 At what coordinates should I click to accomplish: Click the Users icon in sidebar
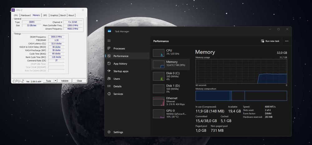(109, 79)
